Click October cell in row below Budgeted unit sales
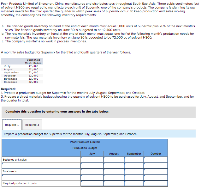The image size is (201, 190). tap(156, 166)
